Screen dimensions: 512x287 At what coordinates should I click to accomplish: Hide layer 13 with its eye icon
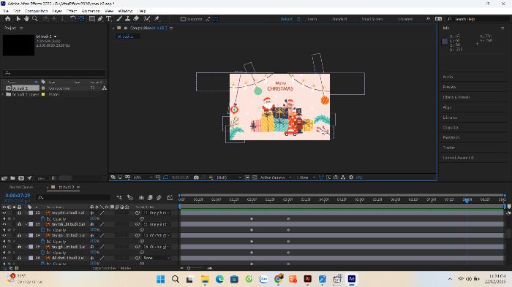point(4,224)
